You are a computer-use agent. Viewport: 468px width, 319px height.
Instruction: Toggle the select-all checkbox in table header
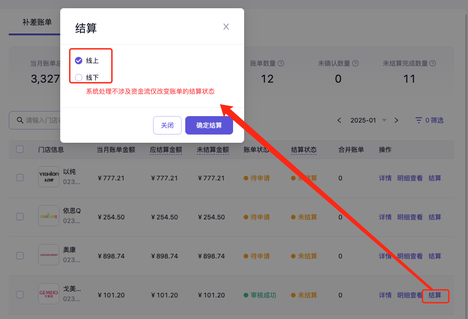20,149
